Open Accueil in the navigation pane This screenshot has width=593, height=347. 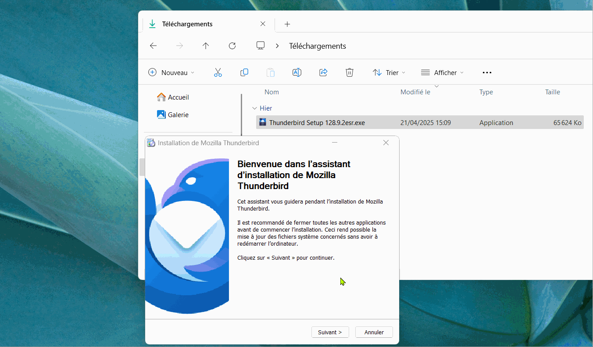173,97
